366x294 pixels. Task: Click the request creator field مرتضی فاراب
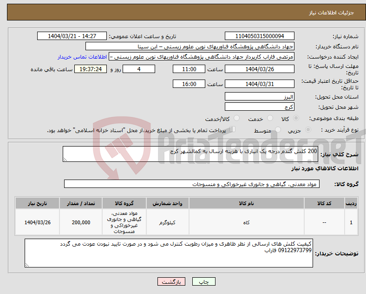tap(202, 57)
